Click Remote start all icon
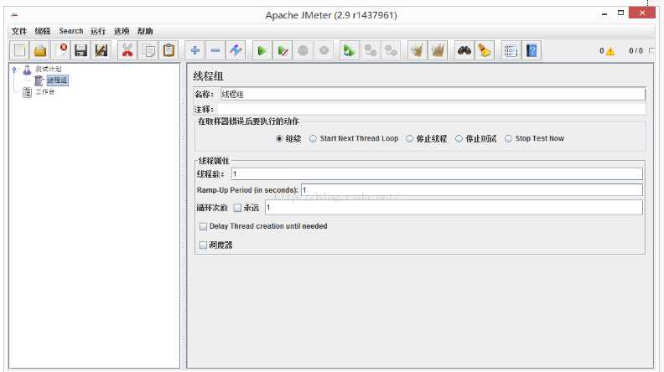 point(350,51)
